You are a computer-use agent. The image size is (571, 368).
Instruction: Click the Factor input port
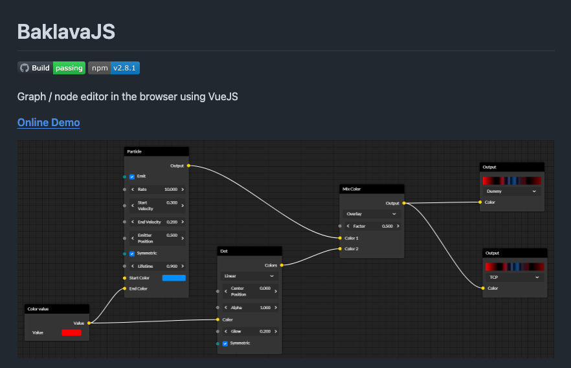pyautogui.click(x=340, y=226)
